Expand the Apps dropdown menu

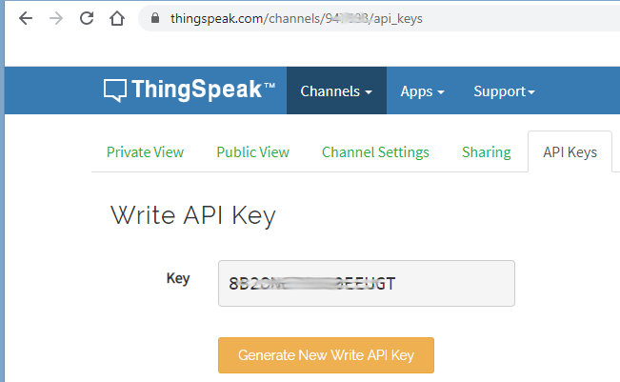click(422, 90)
